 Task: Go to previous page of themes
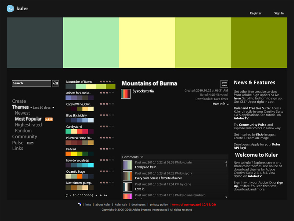96,195
